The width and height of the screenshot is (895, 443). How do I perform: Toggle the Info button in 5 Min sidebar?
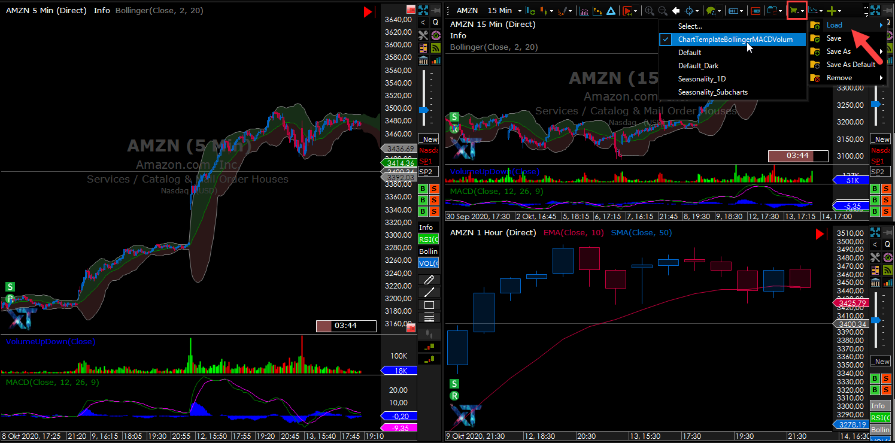tap(429, 227)
